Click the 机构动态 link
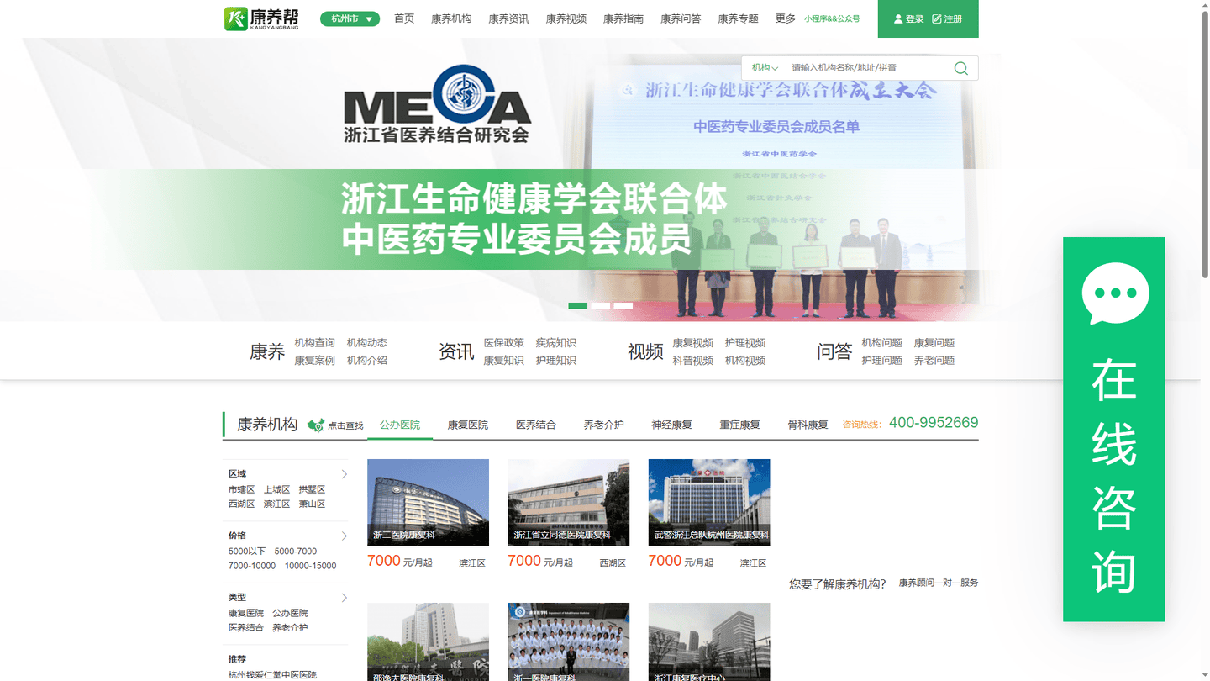 (x=367, y=343)
